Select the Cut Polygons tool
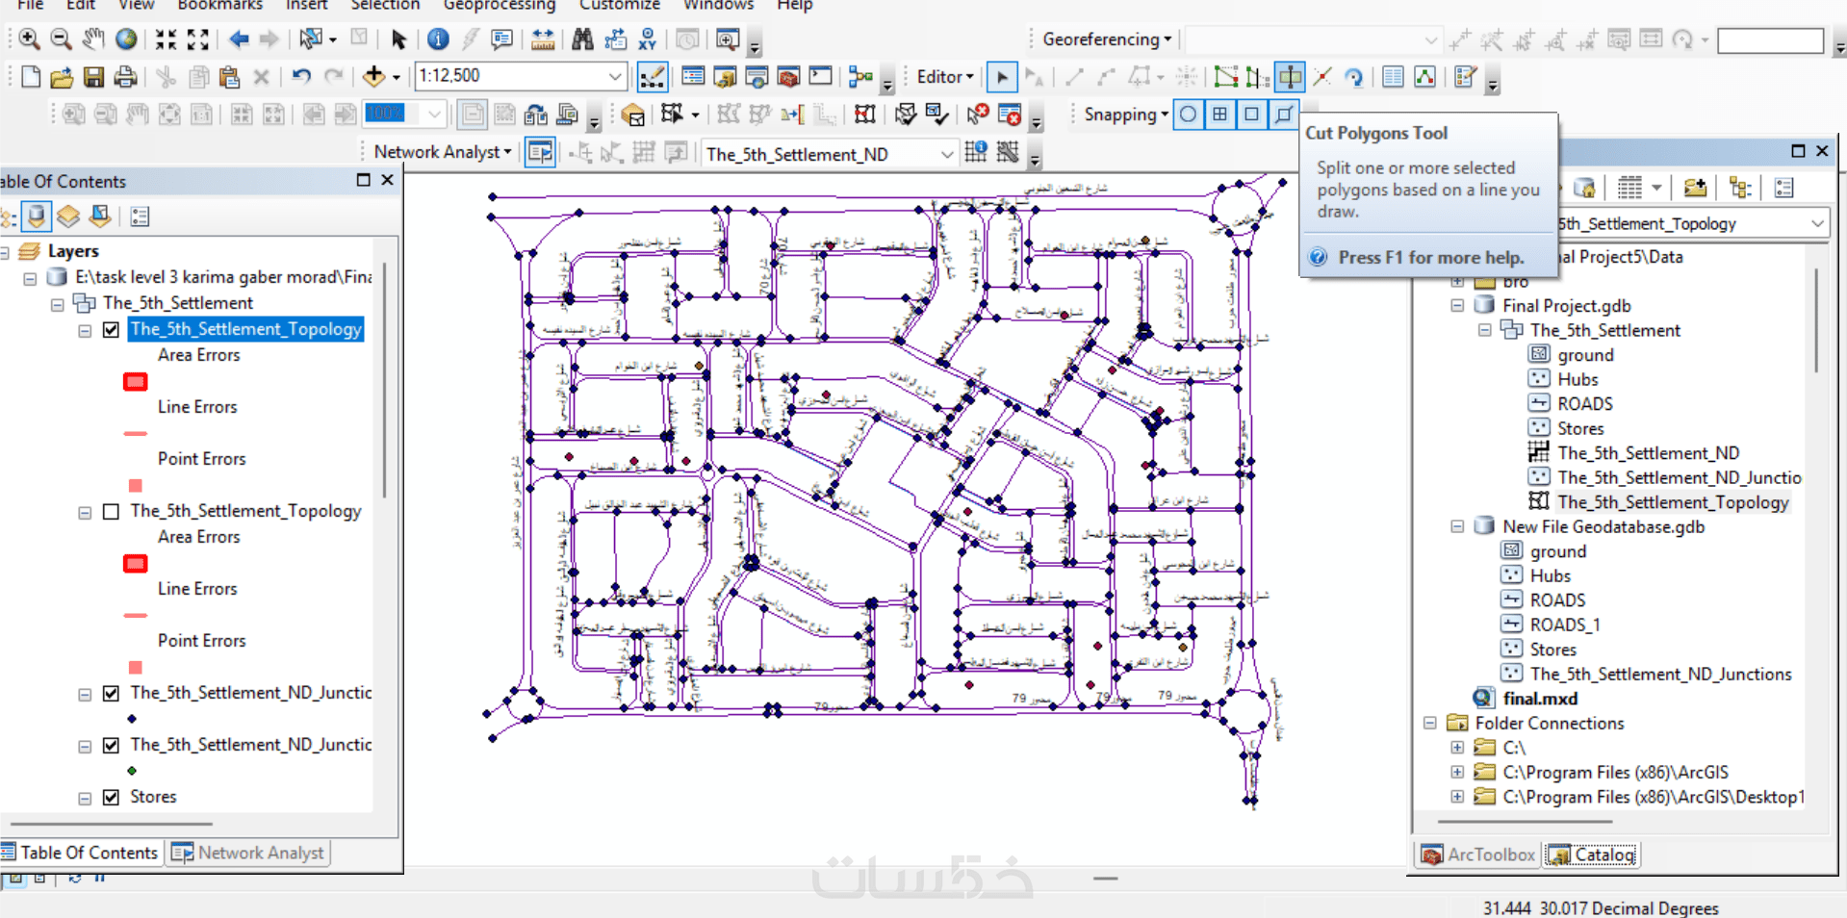1847x918 pixels. coord(1290,77)
